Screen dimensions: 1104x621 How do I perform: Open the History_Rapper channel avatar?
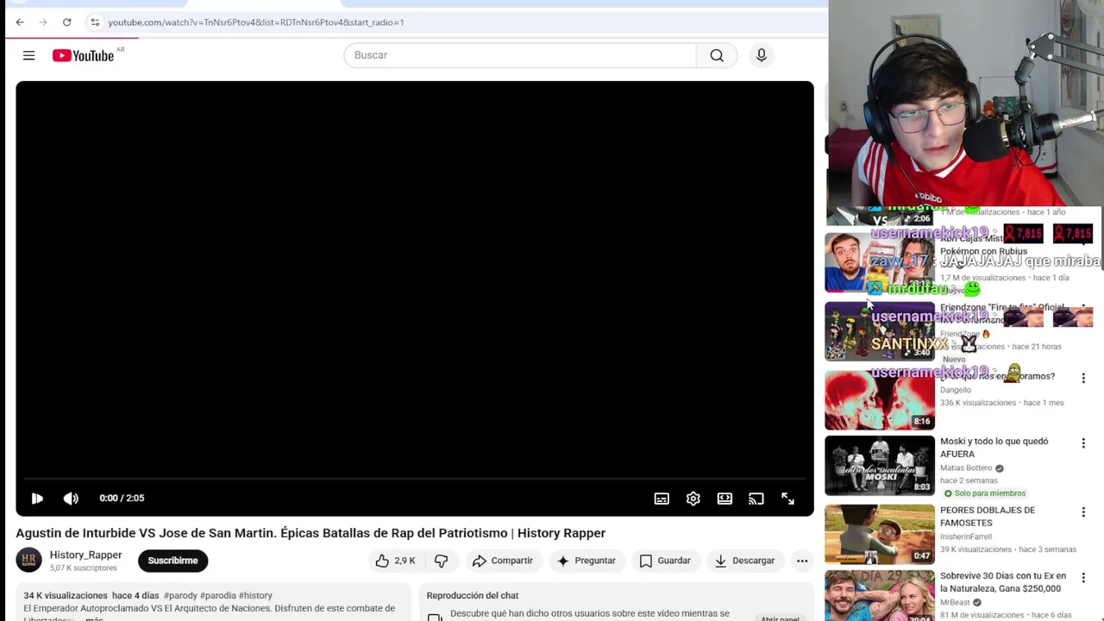click(28, 561)
